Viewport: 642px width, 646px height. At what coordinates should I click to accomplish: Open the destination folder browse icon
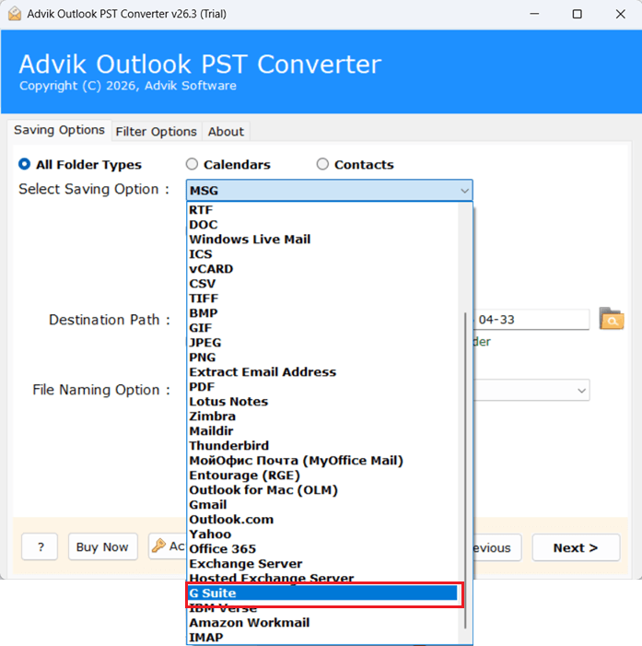point(612,319)
